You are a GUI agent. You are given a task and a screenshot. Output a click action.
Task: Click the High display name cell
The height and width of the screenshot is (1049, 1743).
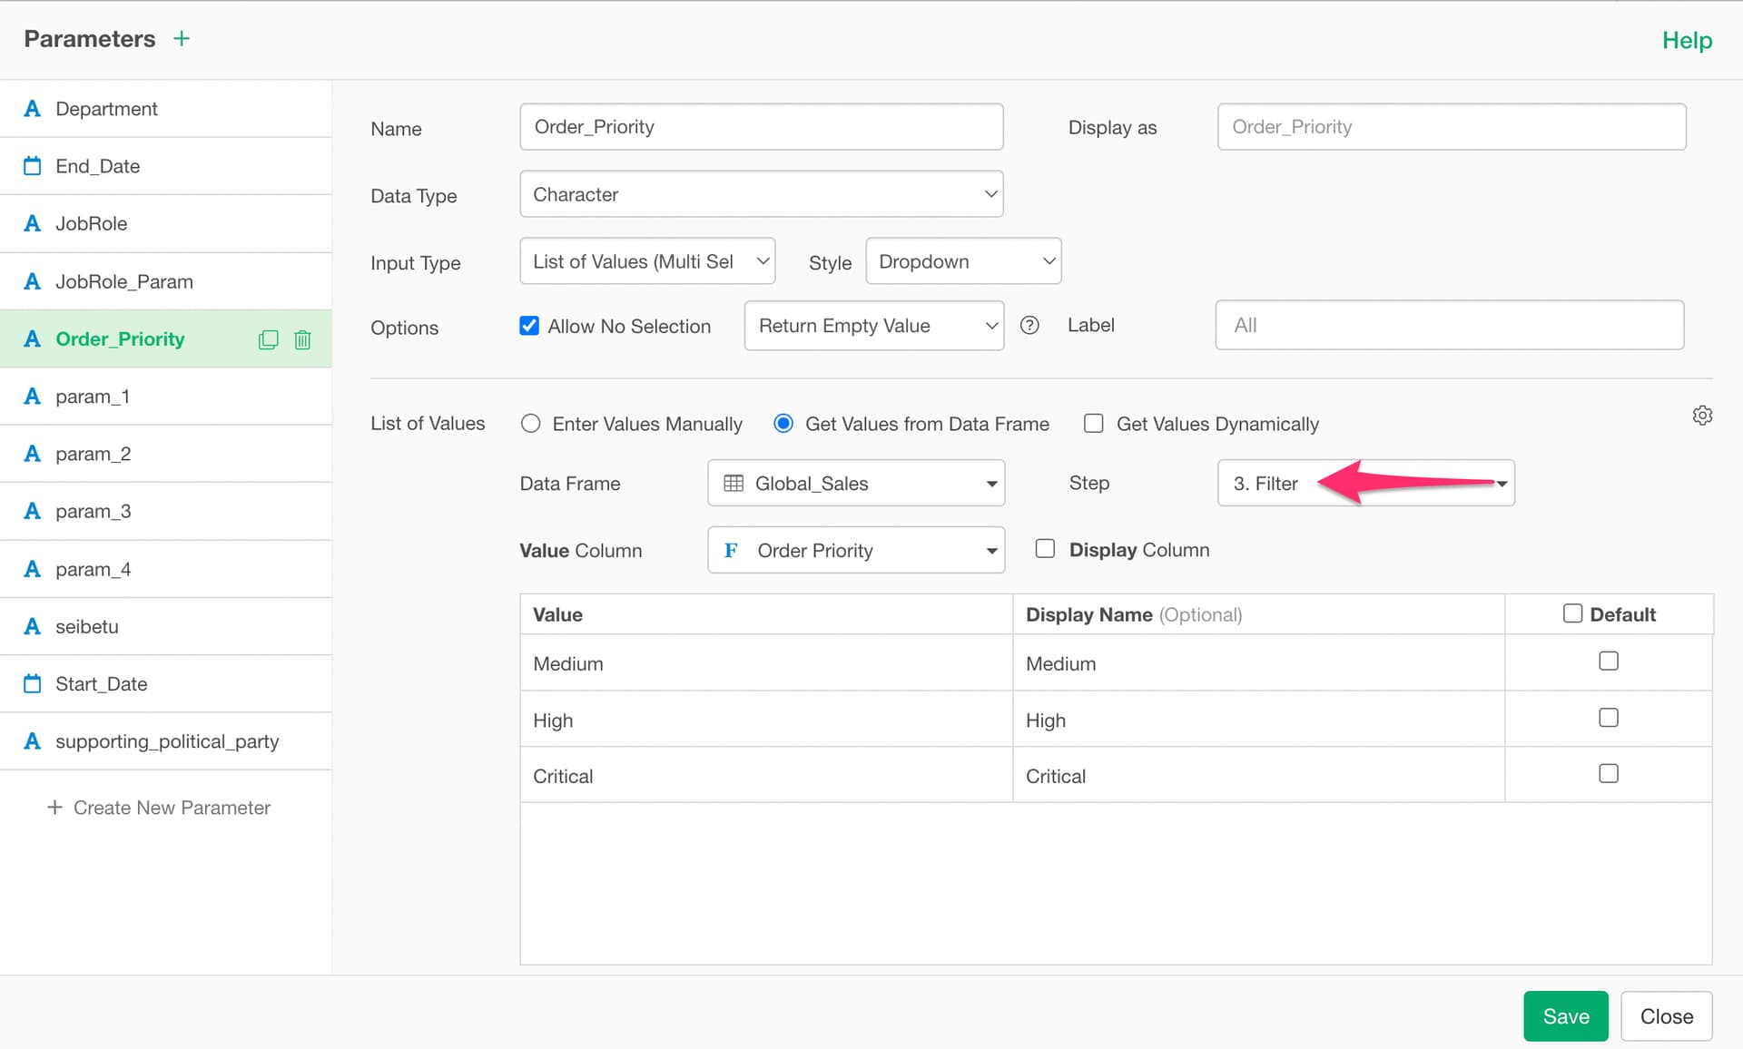click(1258, 720)
